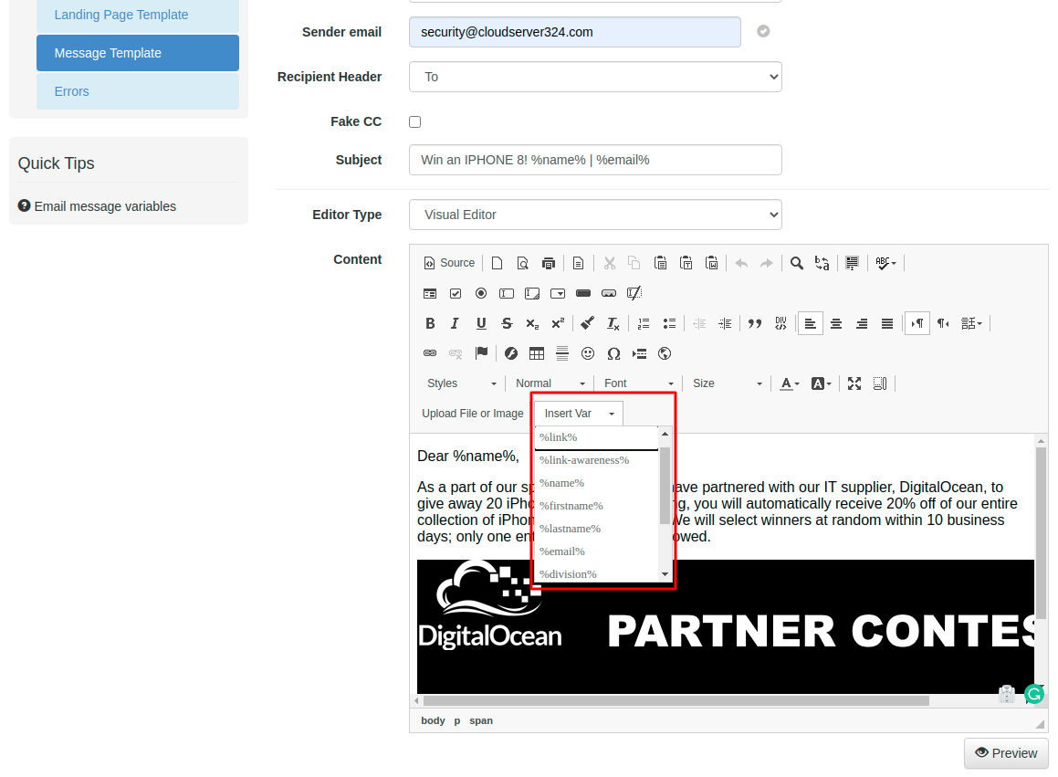The width and height of the screenshot is (1058, 777).
Task: Click the New Page icon
Action: coord(498,263)
